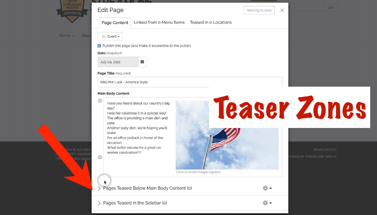The width and height of the screenshot is (377, 215).
Task: Click the upper circular handle beside Main Body Content
Action: (100, 101)
